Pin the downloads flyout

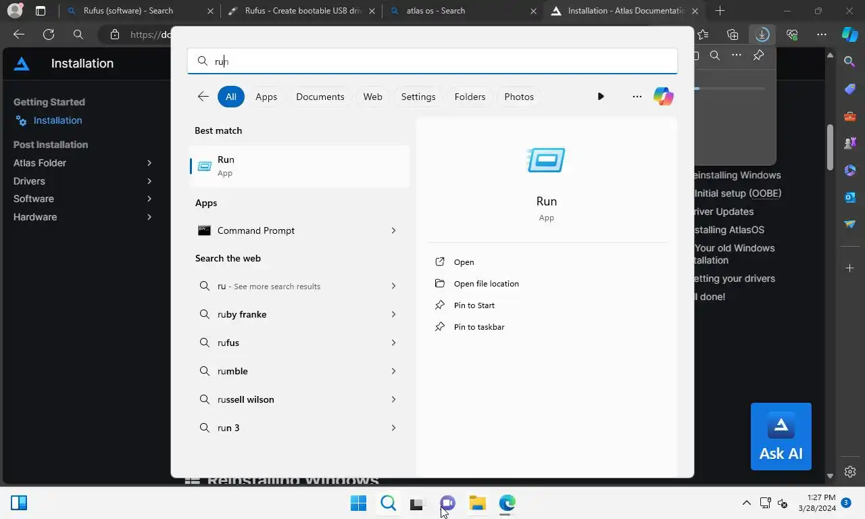758,55
